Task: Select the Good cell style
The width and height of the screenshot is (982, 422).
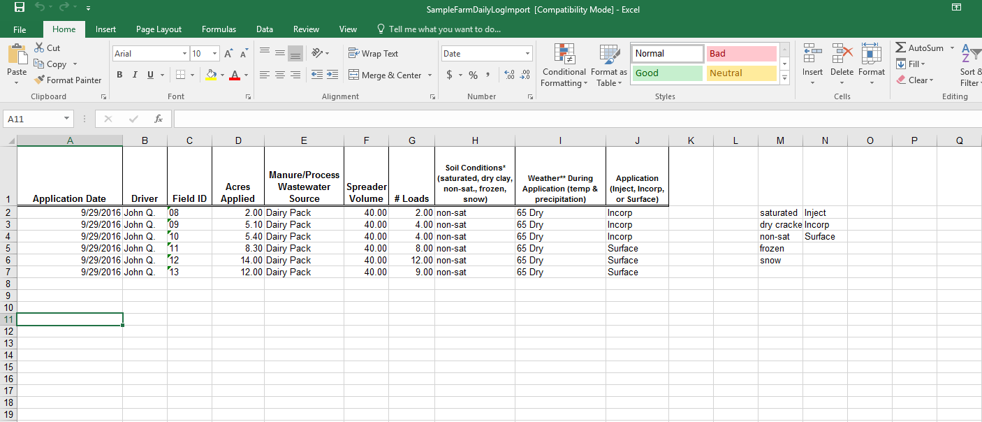Action: click(x=666, y=72)
